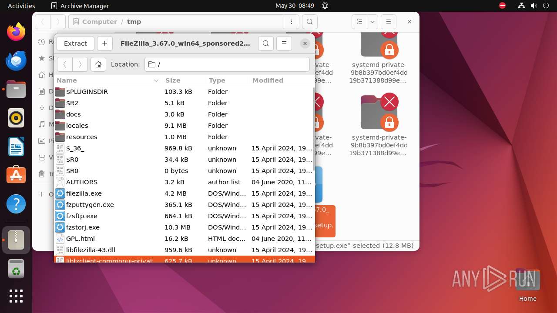The width and height of the screenshot is (557, 313).
Task: Open lower systemd-private folder in Files
Action: (x=379, y=125)
